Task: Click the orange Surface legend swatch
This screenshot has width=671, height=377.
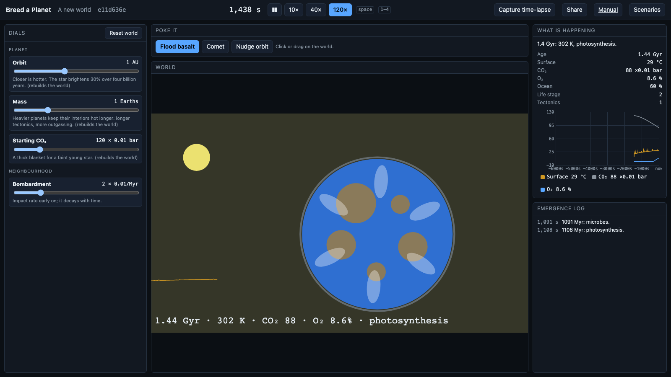Action: pyautogui.click(x=543, y=177)
